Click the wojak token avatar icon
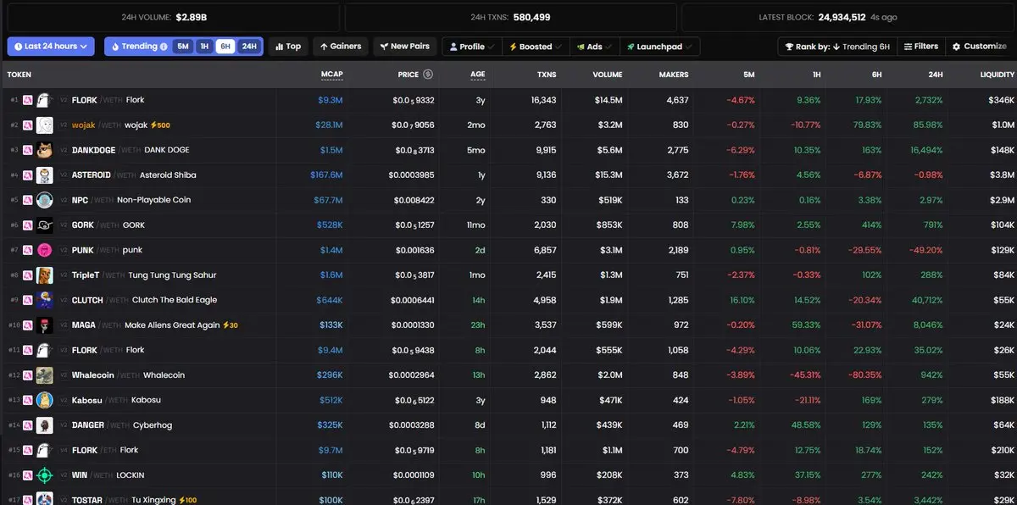Viewport: 1017px width, 505px height. pyautogui.click(x=45, y=125)
